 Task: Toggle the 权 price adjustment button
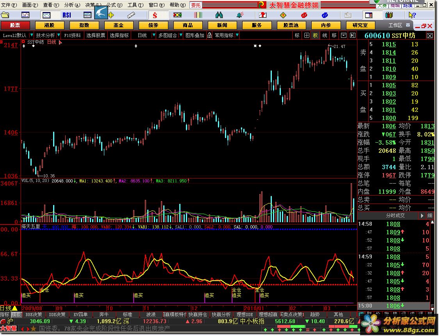click(x=316, y=35)
